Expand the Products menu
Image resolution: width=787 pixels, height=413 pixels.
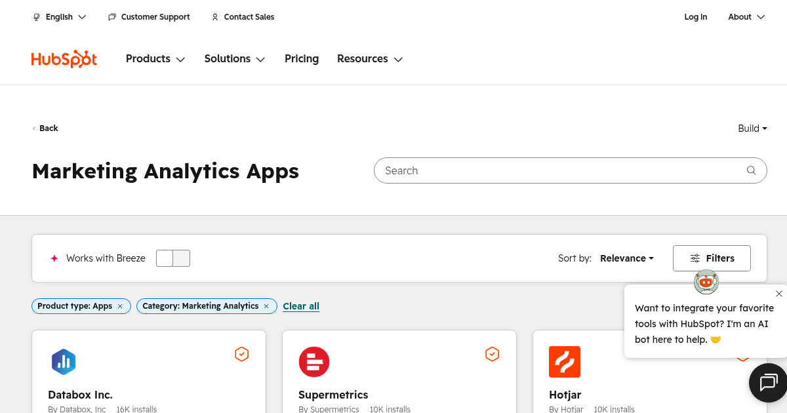(x=155, y=59)
